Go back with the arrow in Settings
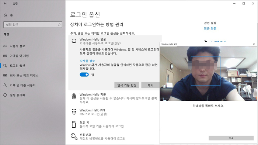 (5, 3)
